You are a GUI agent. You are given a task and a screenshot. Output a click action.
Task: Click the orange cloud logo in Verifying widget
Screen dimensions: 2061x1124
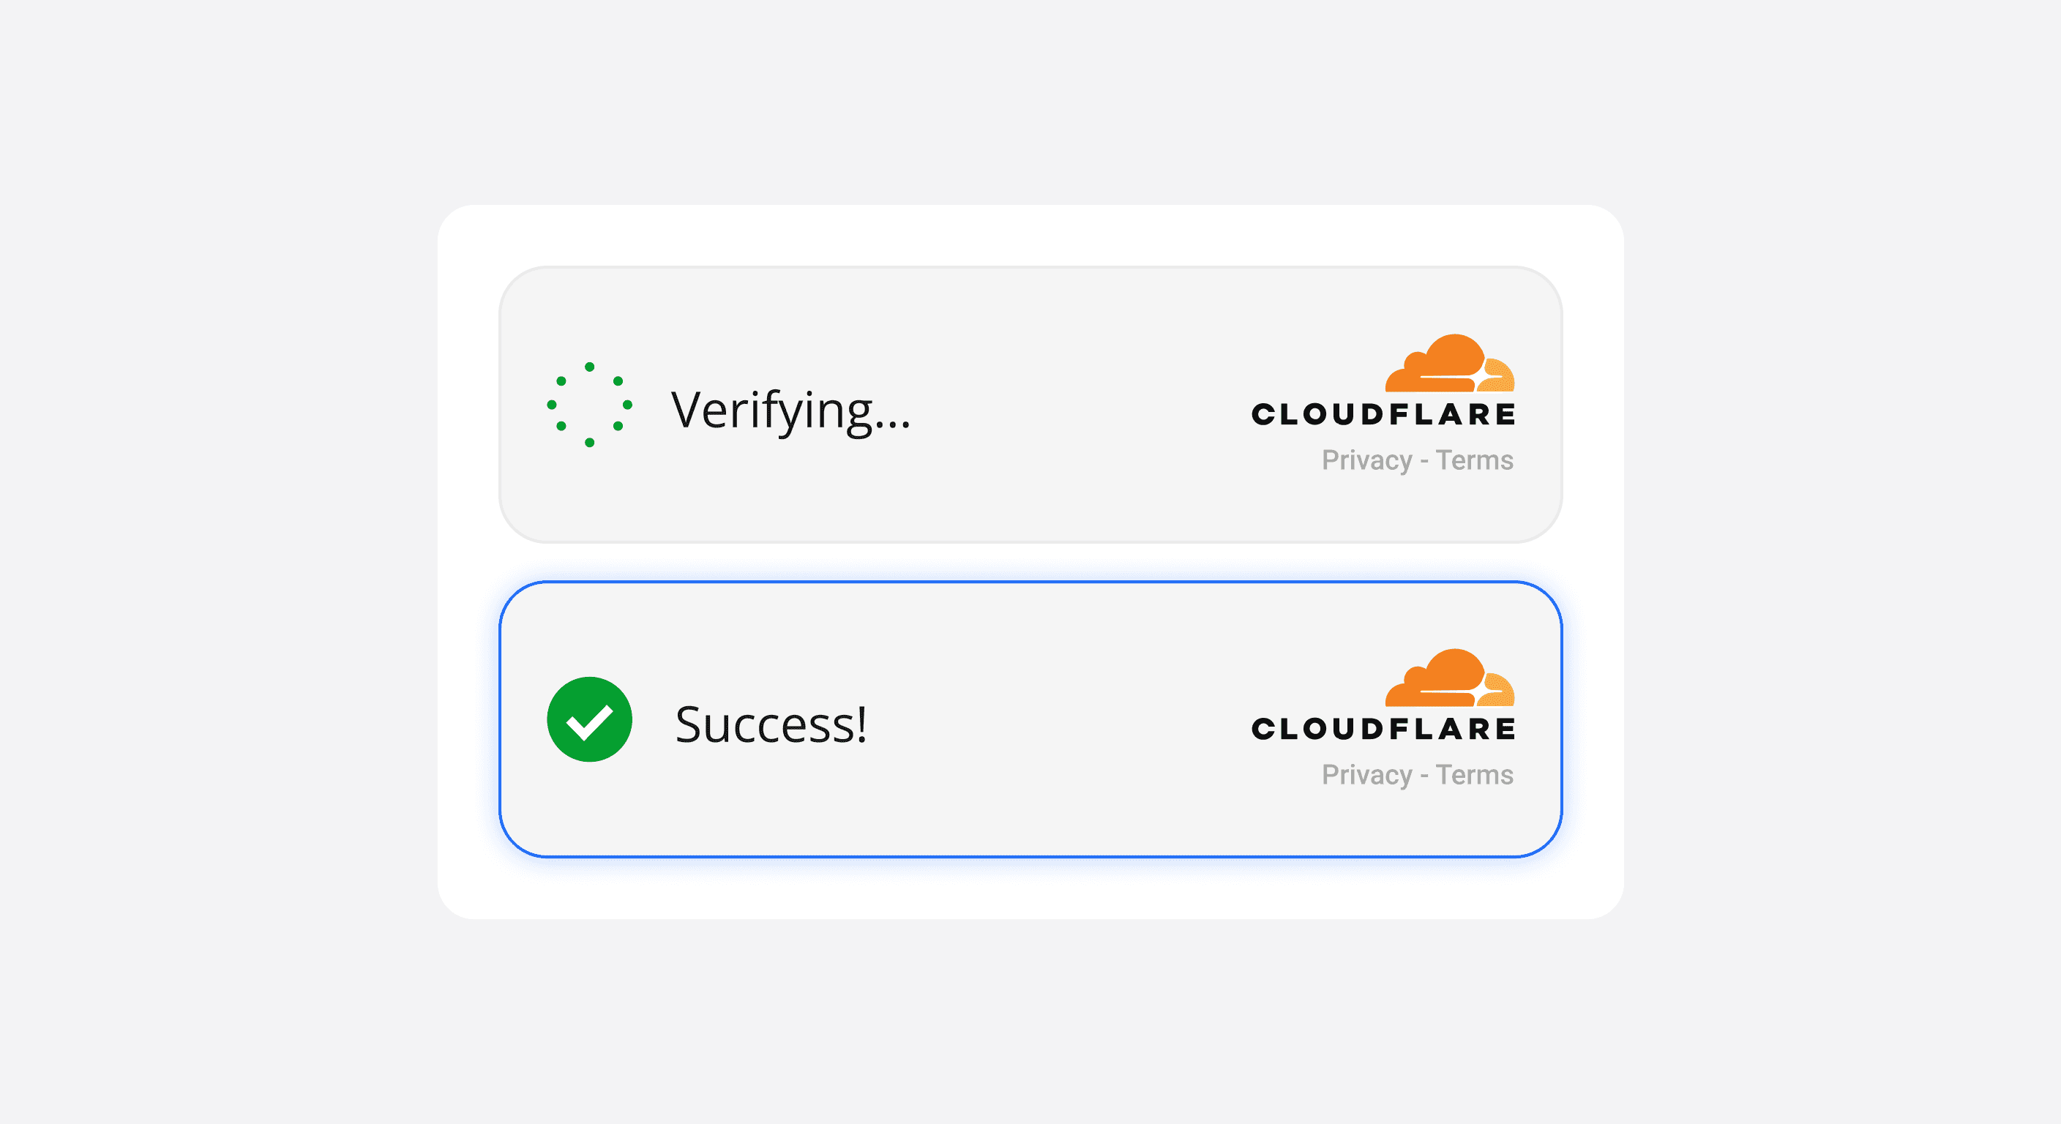(1450, 362)
